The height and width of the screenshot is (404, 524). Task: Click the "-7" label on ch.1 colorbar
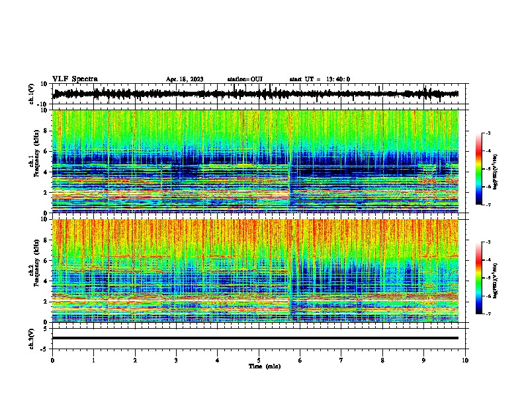[488, 205]
